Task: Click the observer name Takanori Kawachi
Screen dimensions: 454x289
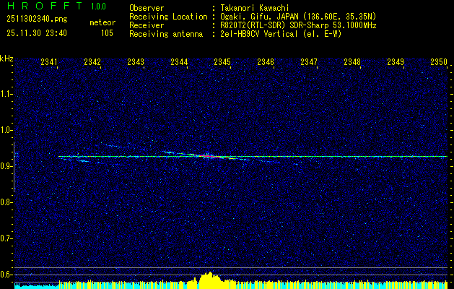Action: (253, 8)
